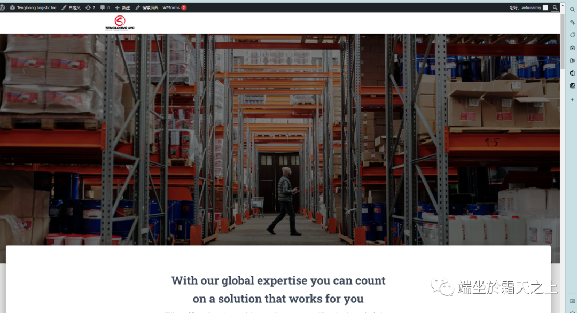Expand the 新建 new content menu

click(x=122, y=7)
